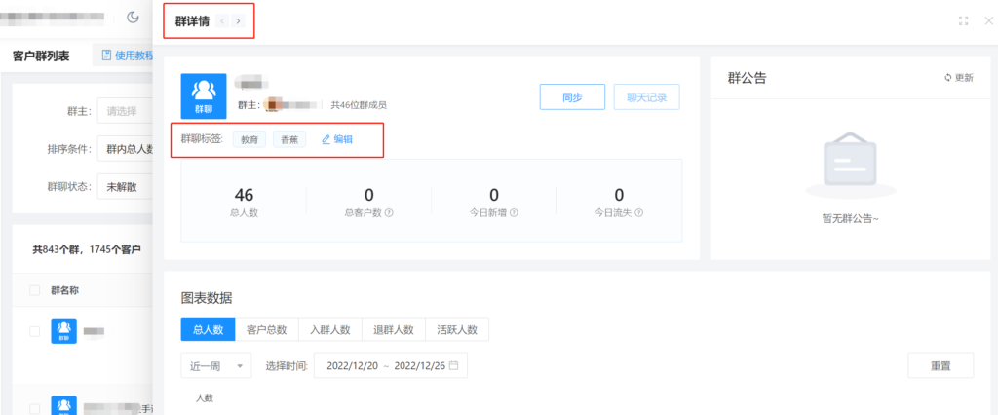
Task: Check the first group row checkbox
Action: [35, 331]
